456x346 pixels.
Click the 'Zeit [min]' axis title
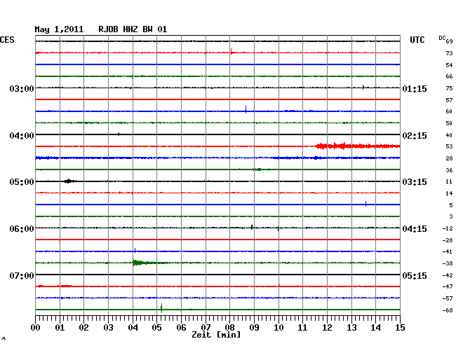click(x=216, y=335)
